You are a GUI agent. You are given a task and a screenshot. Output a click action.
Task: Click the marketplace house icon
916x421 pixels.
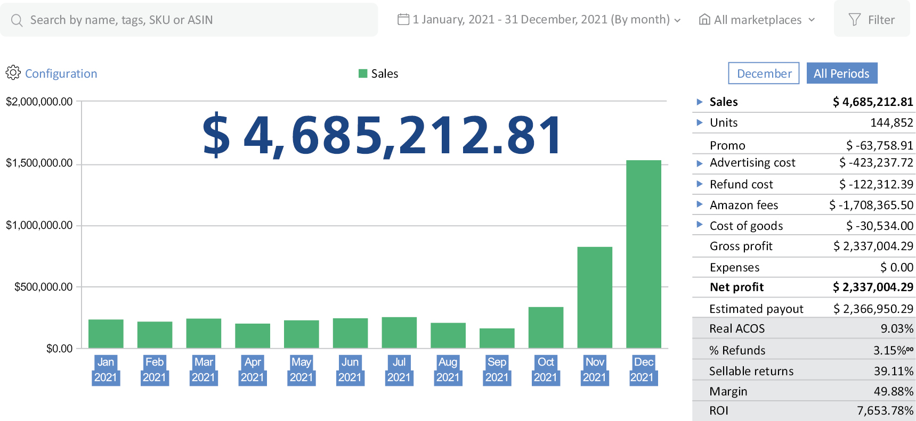click(704, 20)
